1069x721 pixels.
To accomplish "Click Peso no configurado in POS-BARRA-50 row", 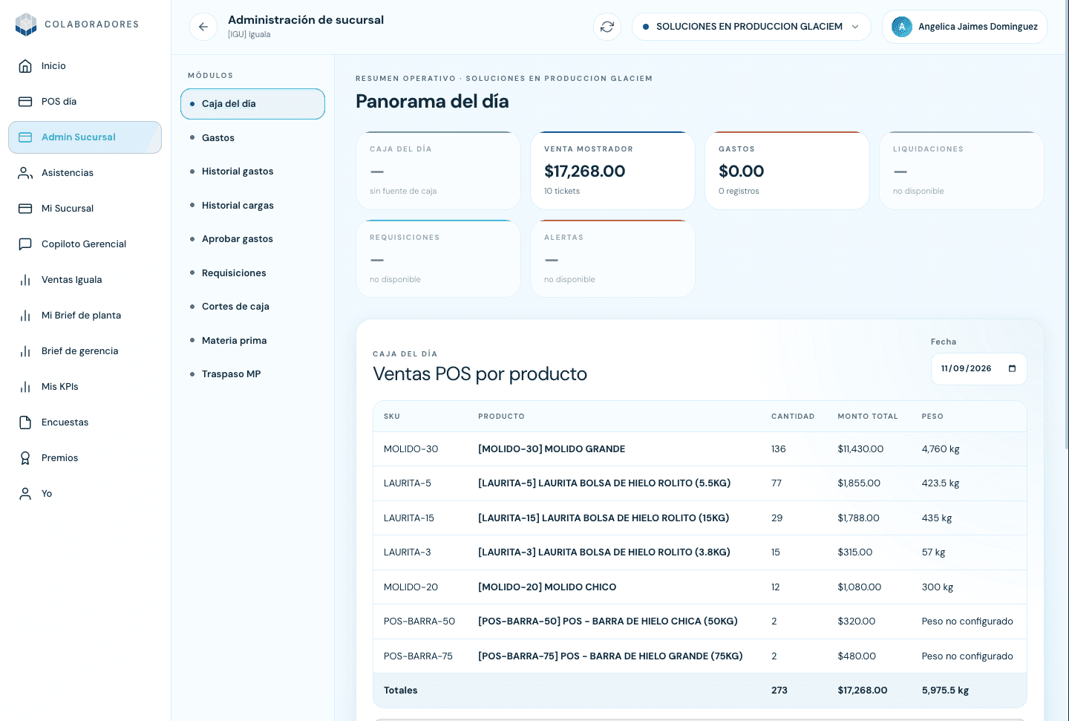I will coord(967,622).
